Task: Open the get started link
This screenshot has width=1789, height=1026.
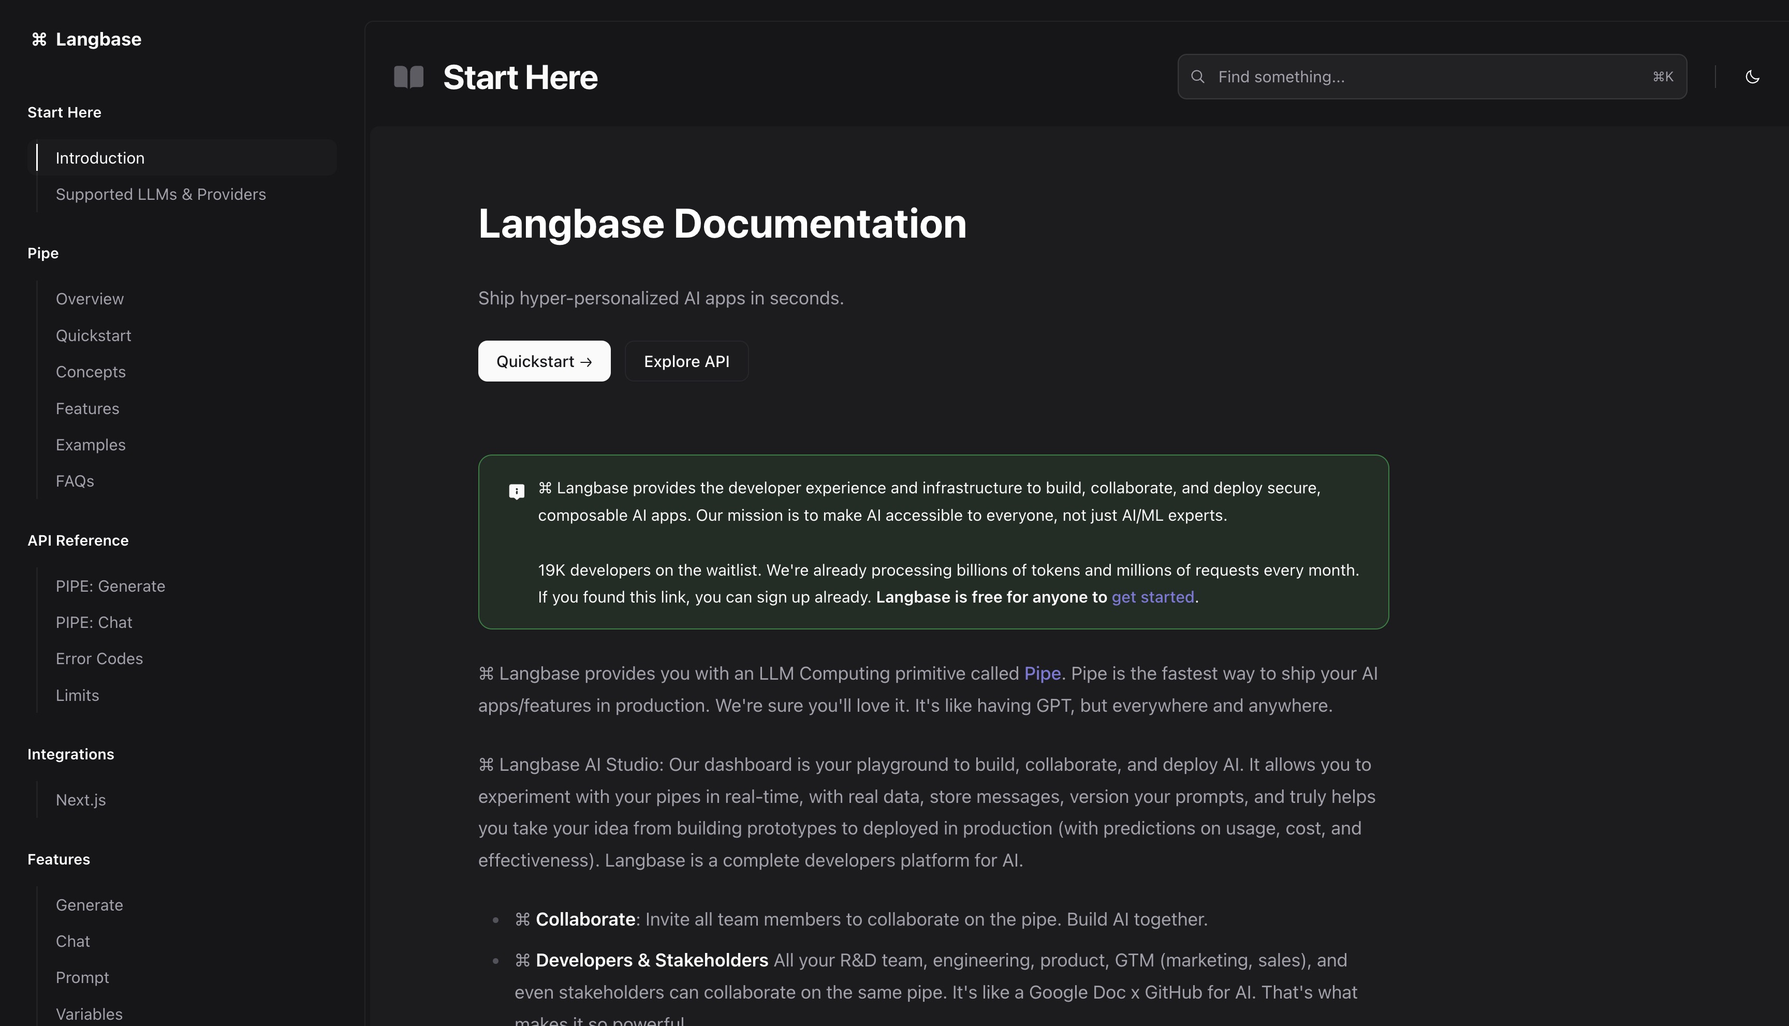Action: click(1153, 597)
